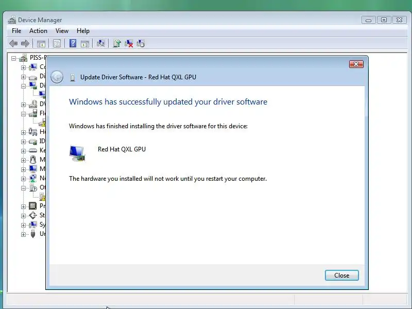Click the round back button in update dialog
Image resolution: width=412 pixels, height=309 pixels.
[x=57, y=77]
